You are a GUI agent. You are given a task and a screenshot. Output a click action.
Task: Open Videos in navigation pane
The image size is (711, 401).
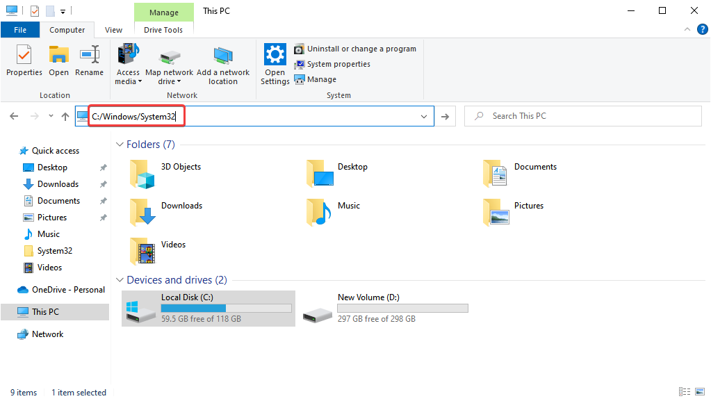point(42,268)
